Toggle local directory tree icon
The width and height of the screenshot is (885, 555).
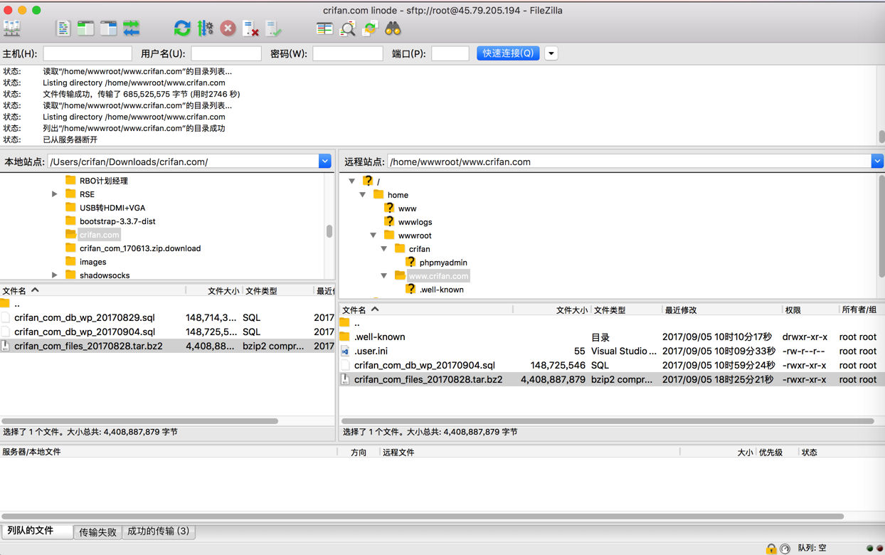click(x=85, y=28)
